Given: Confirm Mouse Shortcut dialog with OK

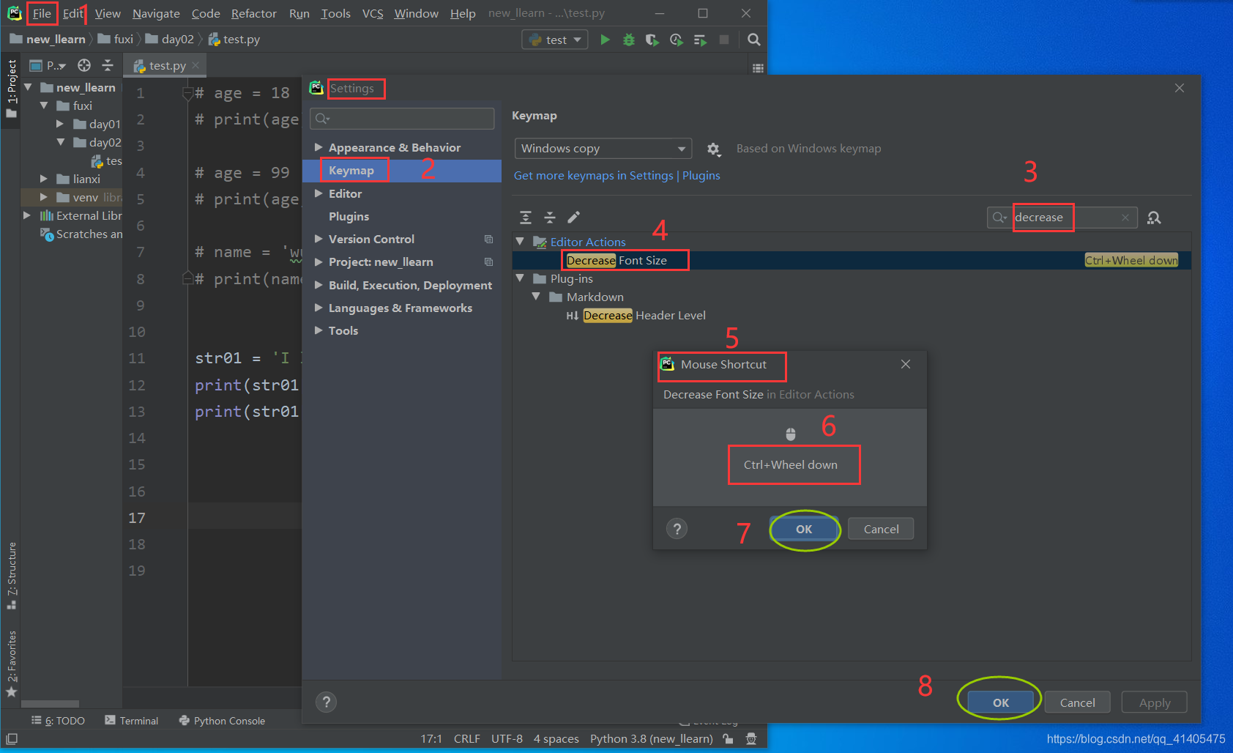Looking at the screenshot, I should [x=804, y=529].
